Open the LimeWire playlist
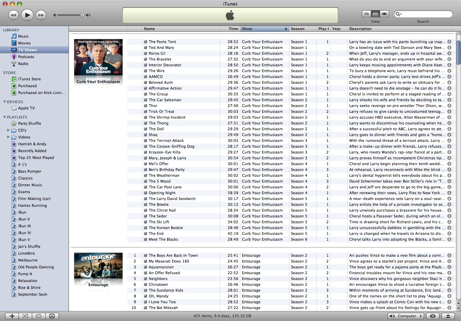The width and height of the screenshot is (461, 321). click(x=26, y=253)
